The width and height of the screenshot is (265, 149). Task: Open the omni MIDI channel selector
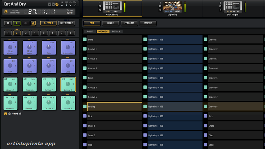[15, 114]
